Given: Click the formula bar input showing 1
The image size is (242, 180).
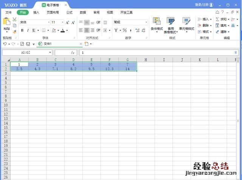Looking at the screenshot, I should coord(159,53).
